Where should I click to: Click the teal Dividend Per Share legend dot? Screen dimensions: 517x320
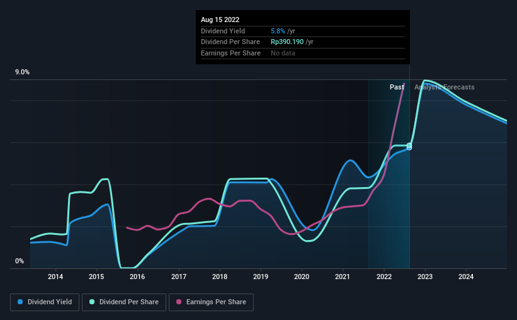[x=92, y=302]
